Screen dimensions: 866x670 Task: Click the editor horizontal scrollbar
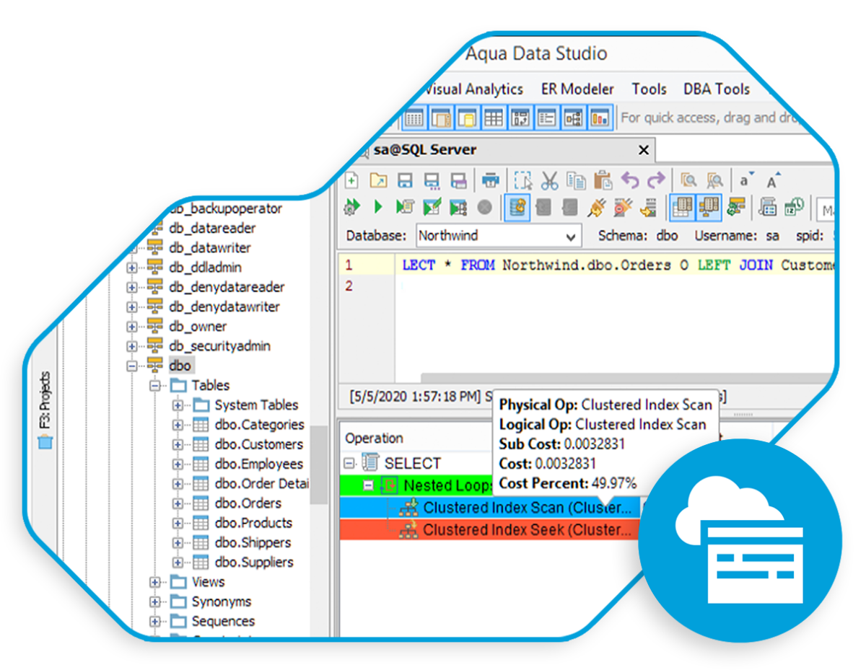(628, 378)
